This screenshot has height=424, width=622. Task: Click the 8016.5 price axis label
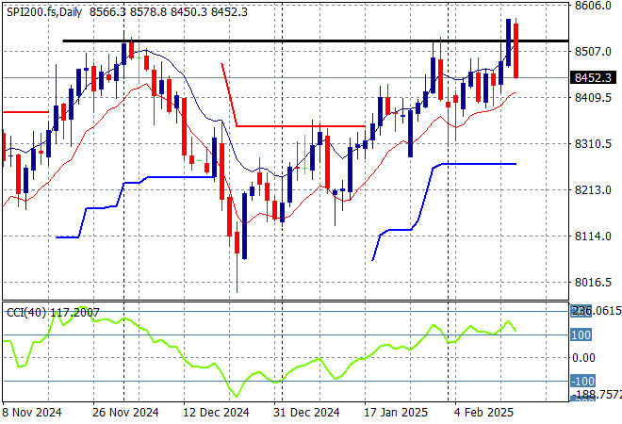593,283
